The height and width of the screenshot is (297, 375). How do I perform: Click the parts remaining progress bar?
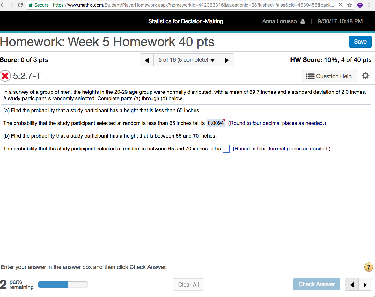point(63,284)
